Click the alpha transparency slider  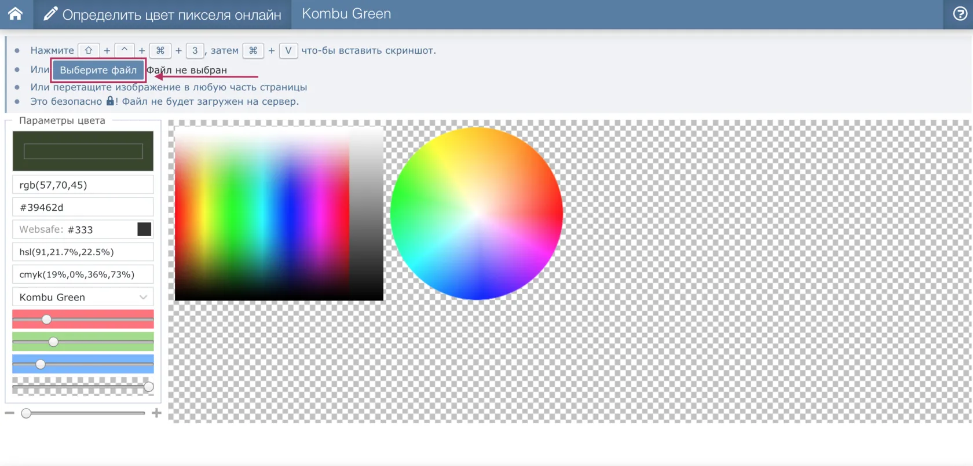coord(83,387)
